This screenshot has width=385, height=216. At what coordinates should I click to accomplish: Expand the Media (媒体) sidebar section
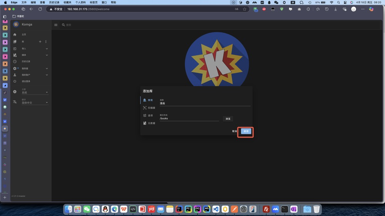pyautogui.click(x=47, y=55)
